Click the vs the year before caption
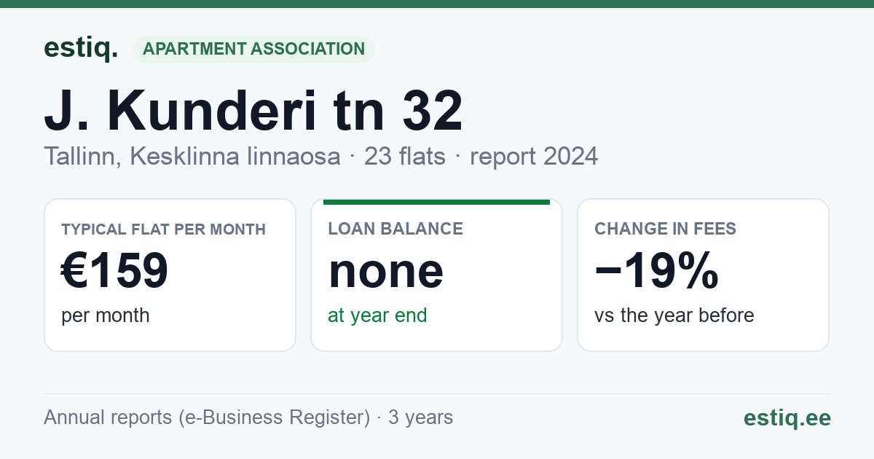 click(x=674, y=315)
